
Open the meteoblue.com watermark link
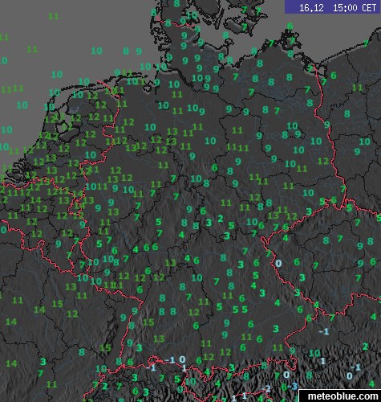(342, 396)
